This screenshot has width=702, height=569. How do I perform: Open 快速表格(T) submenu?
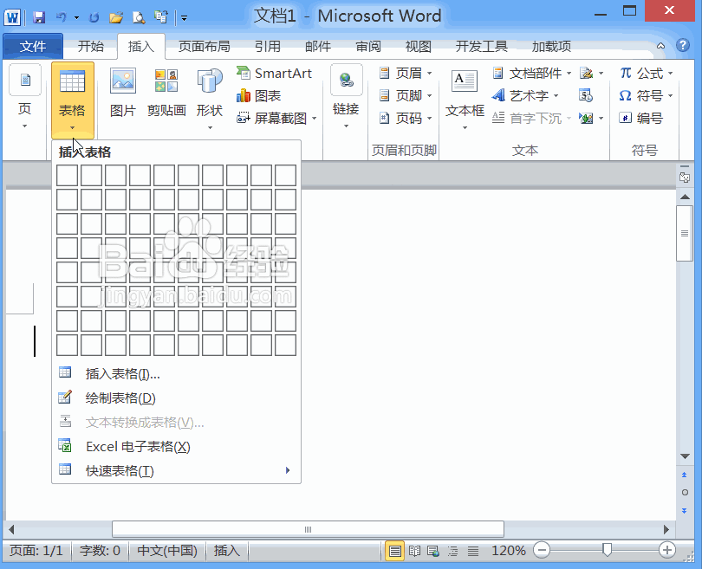pyautogui.click(x=177, y=470)
